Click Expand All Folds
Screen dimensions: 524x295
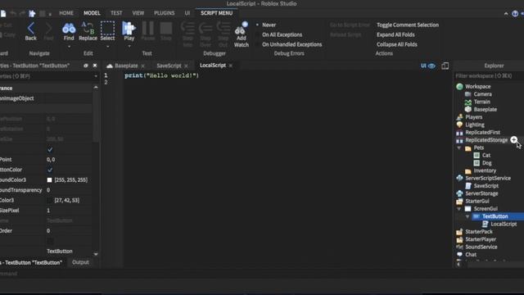pyautogui.click(x=395, y=34)
